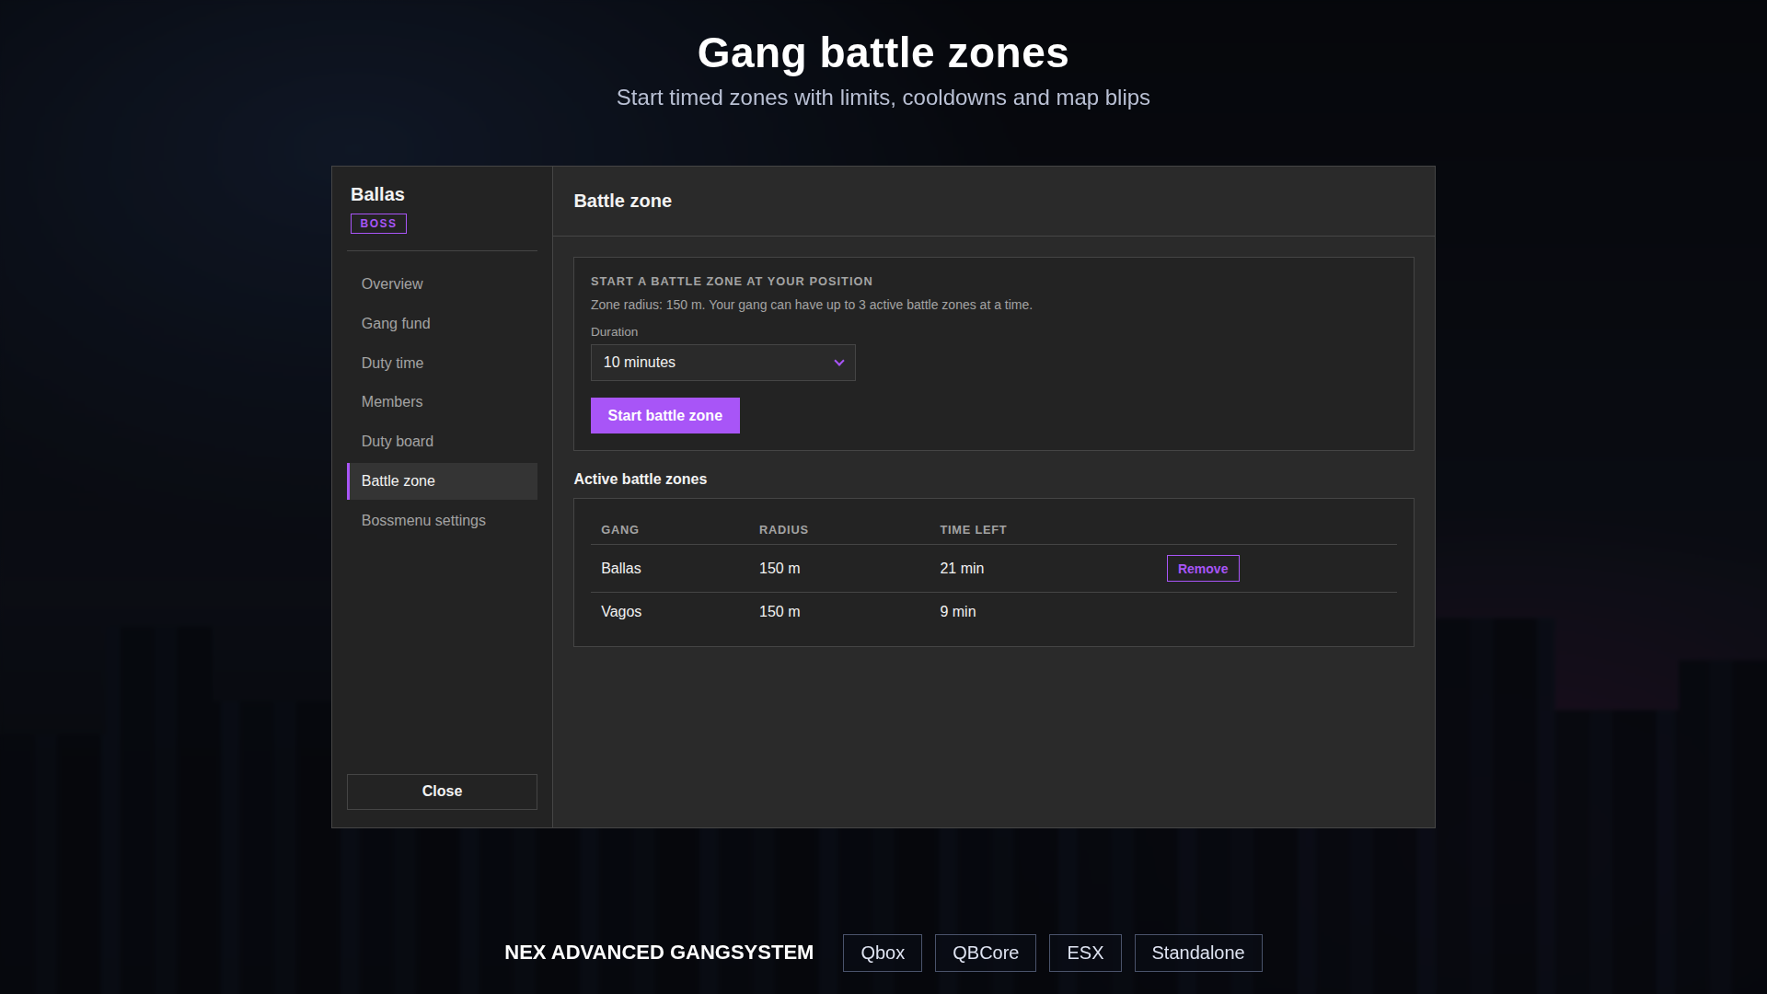Click the Ballas gang name cell
The height and width of the screenshot is (994, 1767).
click(621, 569)
